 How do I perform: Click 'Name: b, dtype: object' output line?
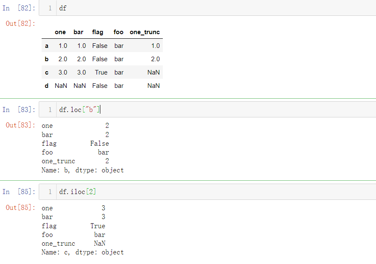tap(83, 170)
